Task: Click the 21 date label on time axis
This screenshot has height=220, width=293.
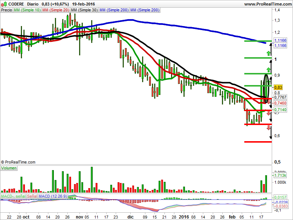Action: pos(164,217)
